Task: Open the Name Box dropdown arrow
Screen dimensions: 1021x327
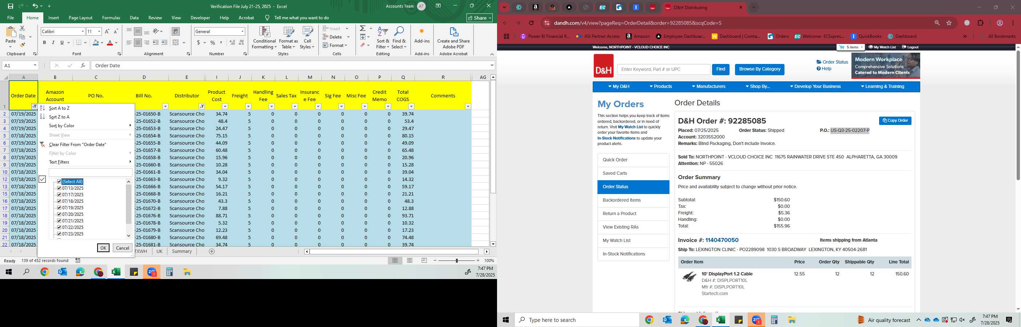Action: click(x=35, y=65)
